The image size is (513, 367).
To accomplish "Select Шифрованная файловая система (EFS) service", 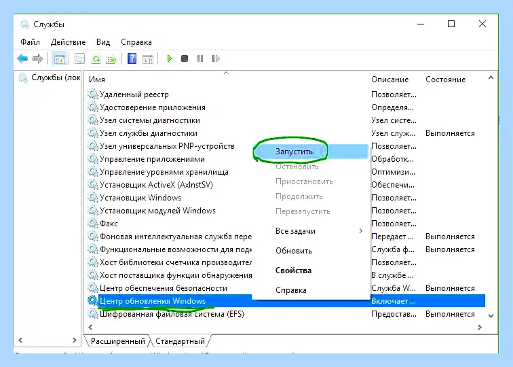I will click(x=172, y=314).
